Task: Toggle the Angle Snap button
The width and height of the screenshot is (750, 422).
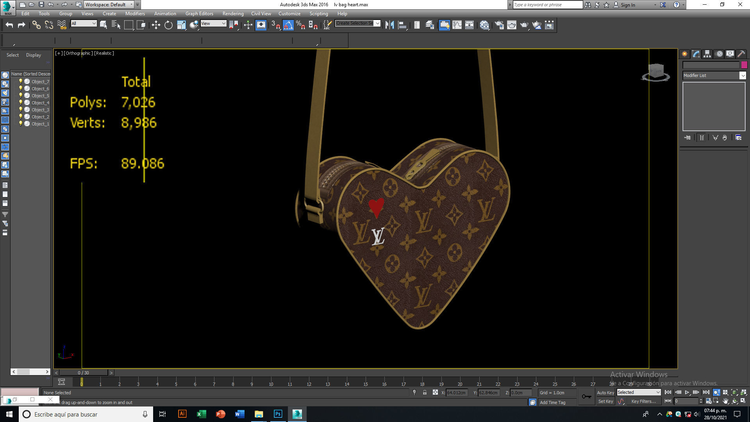Action: [x=288, y=25]
